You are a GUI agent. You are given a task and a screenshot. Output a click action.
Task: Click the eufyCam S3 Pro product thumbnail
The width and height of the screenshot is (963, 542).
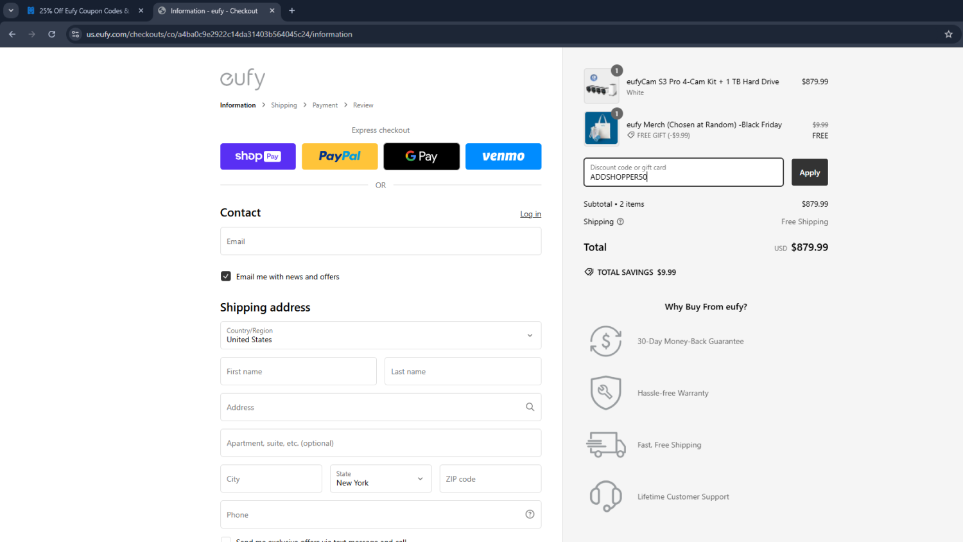pyautogui.click(x=601, y=87)
